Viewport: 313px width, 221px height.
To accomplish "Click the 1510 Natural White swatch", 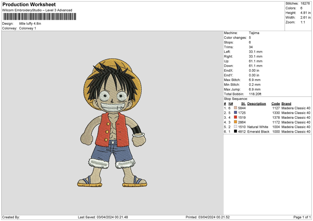I will [236, 127].
